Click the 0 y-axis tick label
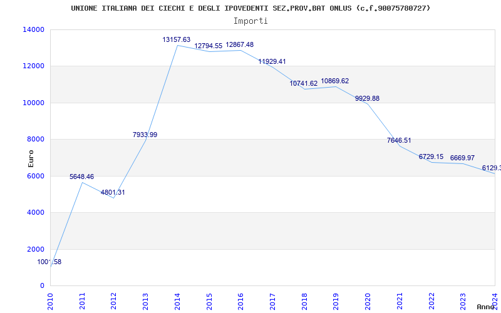 tap(42, 285)
